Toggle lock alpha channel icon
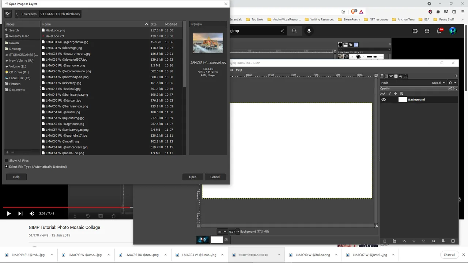468x263 pixels. [x=401, y=94]
